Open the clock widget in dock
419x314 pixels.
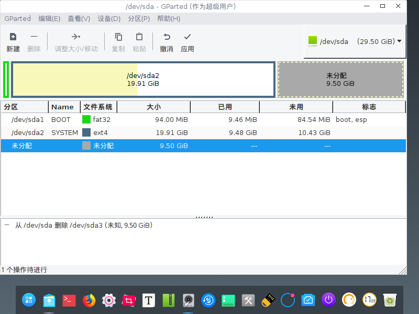(369, 300)
